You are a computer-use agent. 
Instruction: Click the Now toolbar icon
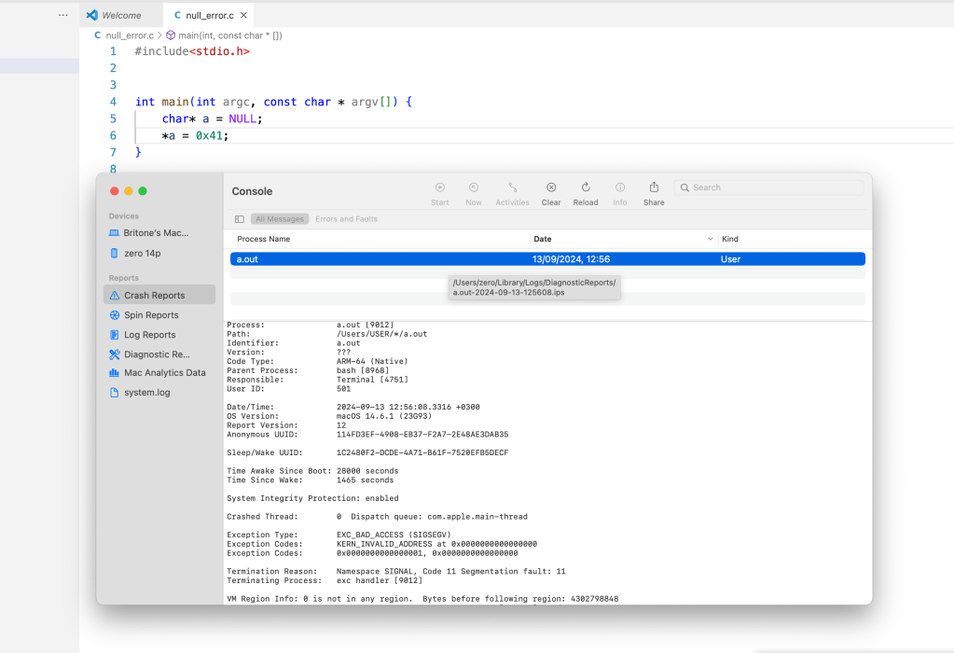[474, 188]
